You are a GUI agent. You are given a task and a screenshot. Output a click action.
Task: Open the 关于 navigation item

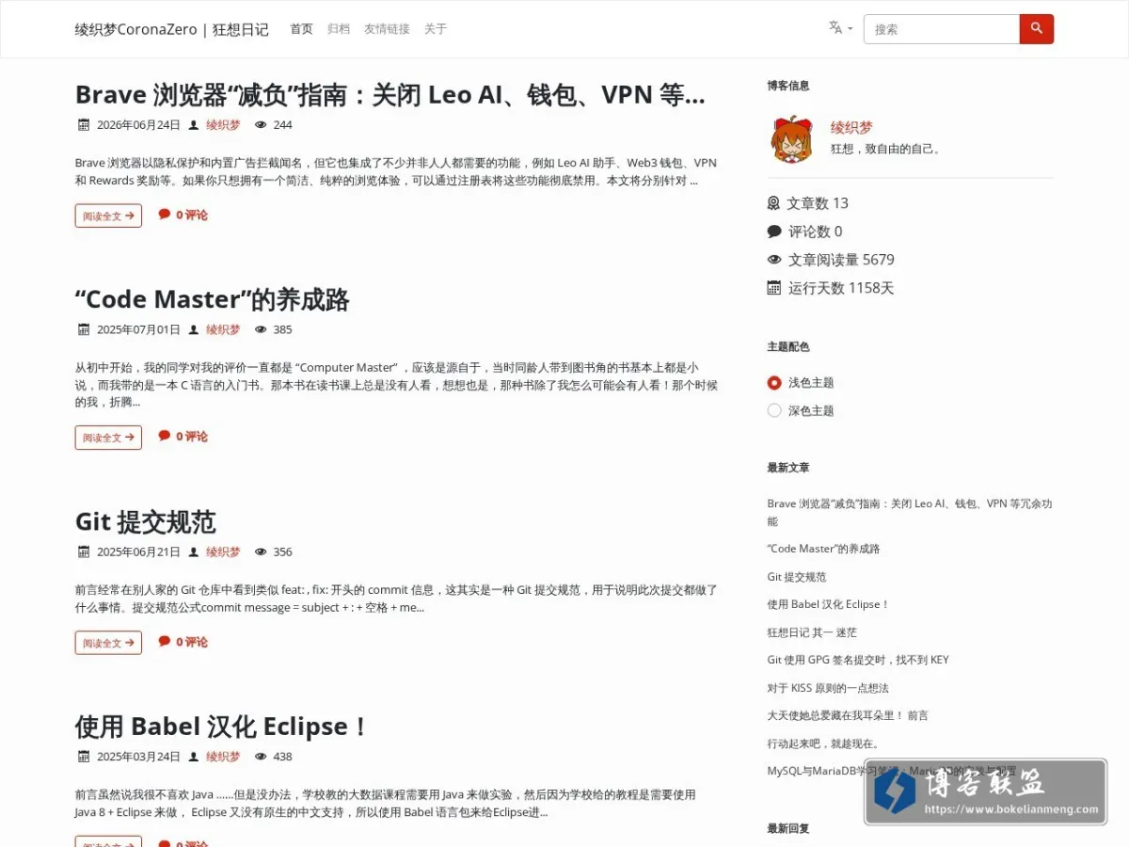tap(436, 29)
